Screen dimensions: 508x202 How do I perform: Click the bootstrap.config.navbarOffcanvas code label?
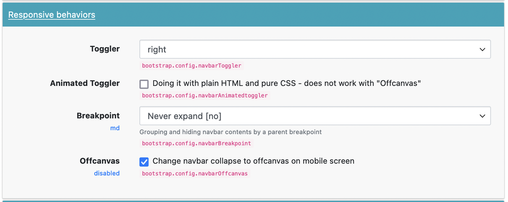click(x=195, y=173)
